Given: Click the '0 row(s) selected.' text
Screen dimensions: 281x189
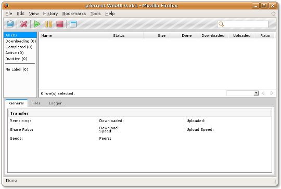Looking at the screenshot, I should point(58,93).
